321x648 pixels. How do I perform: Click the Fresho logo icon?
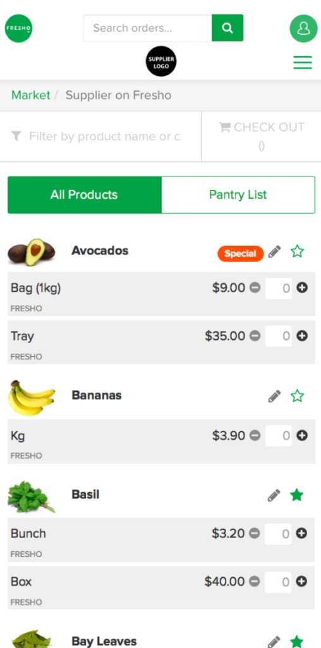pyautogui.click(x=18, y=28)
